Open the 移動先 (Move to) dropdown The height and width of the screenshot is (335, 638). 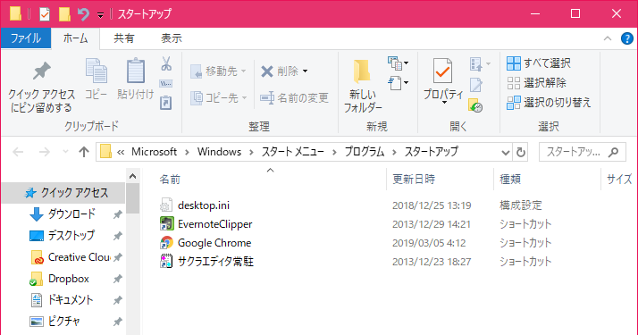click(x=218, y=71)
